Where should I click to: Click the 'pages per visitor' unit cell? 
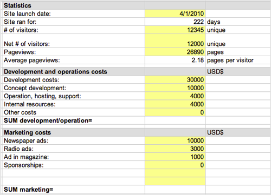[238, 60]
